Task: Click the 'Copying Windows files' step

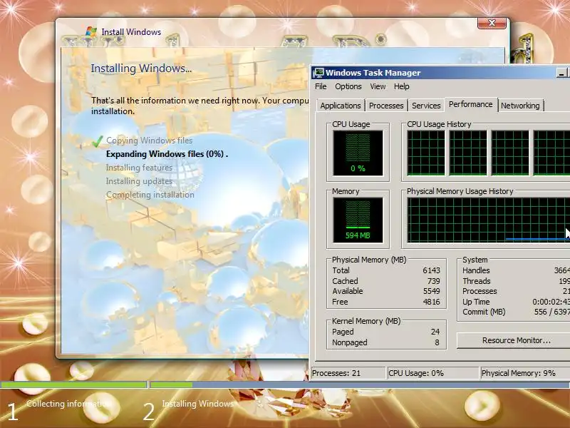Action: tap(150, 141)
